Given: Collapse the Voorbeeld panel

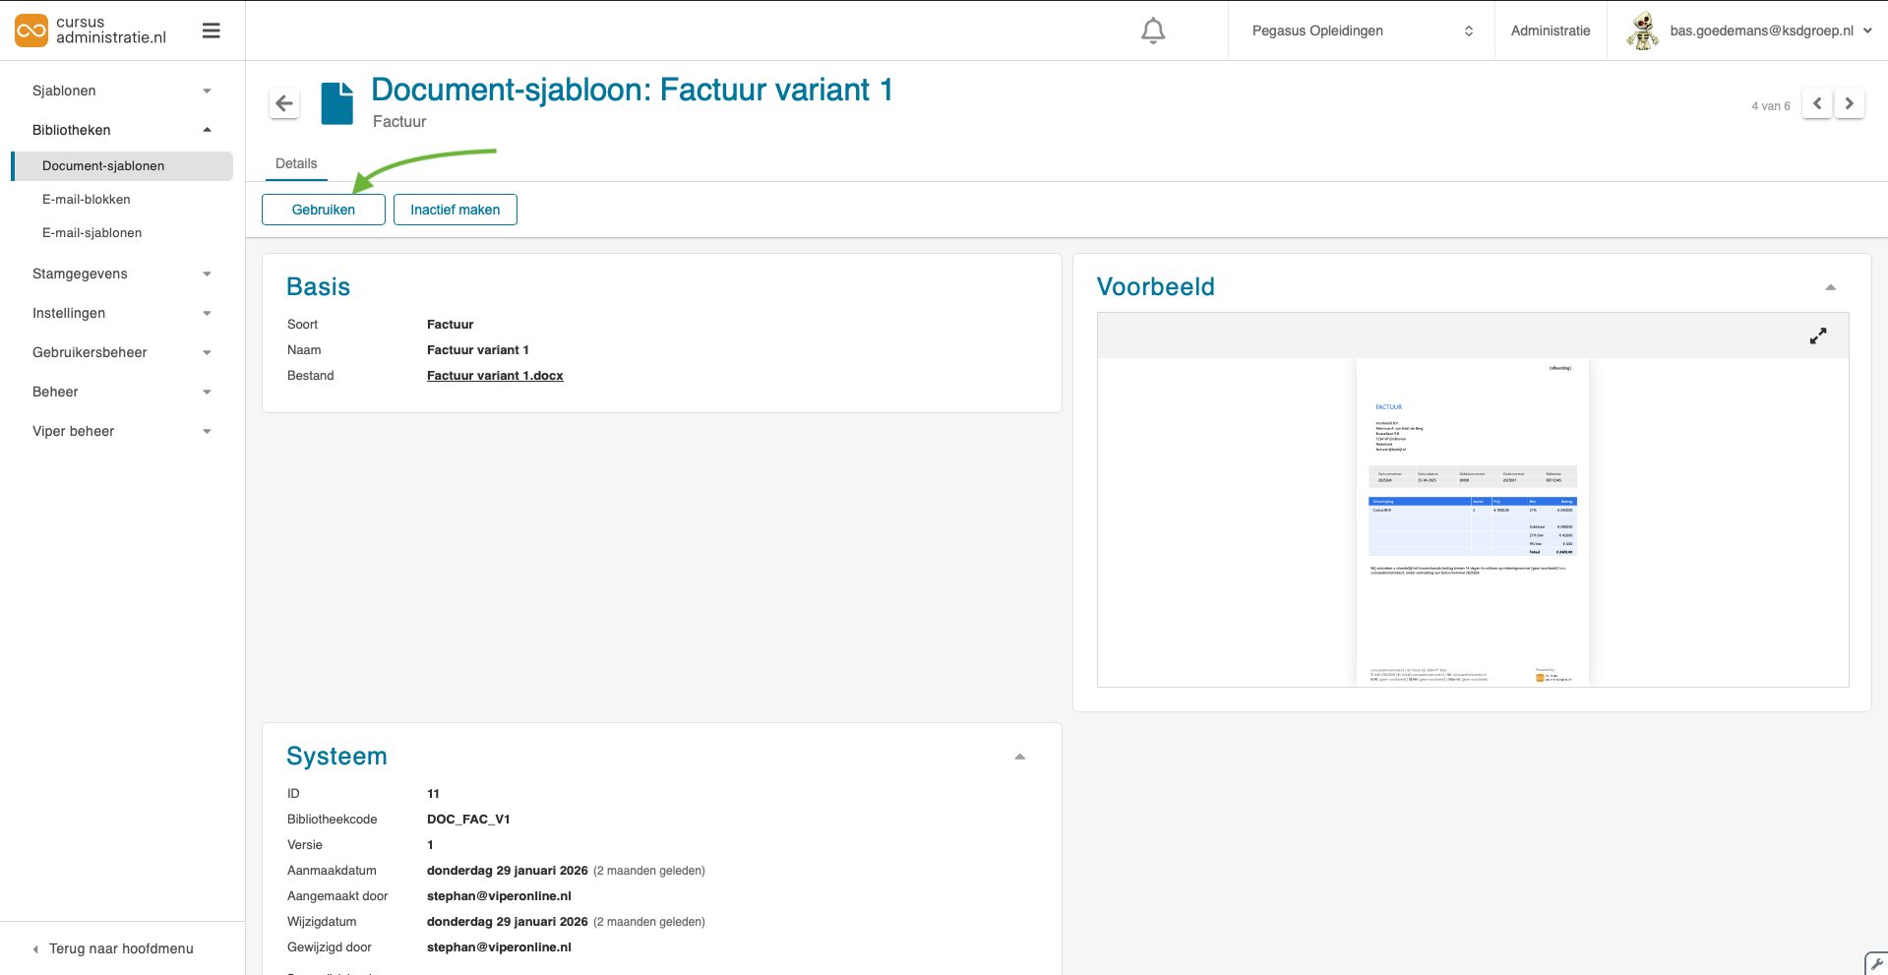Looking at the screenshot, I should pos(1830,287).
